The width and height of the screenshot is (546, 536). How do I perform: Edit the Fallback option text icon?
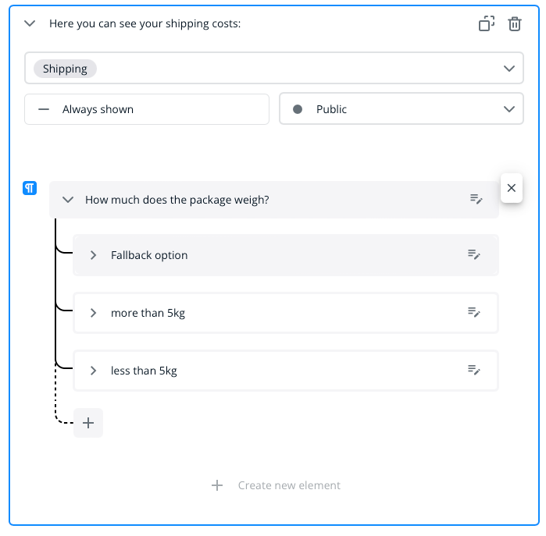(x=474, y=254)
